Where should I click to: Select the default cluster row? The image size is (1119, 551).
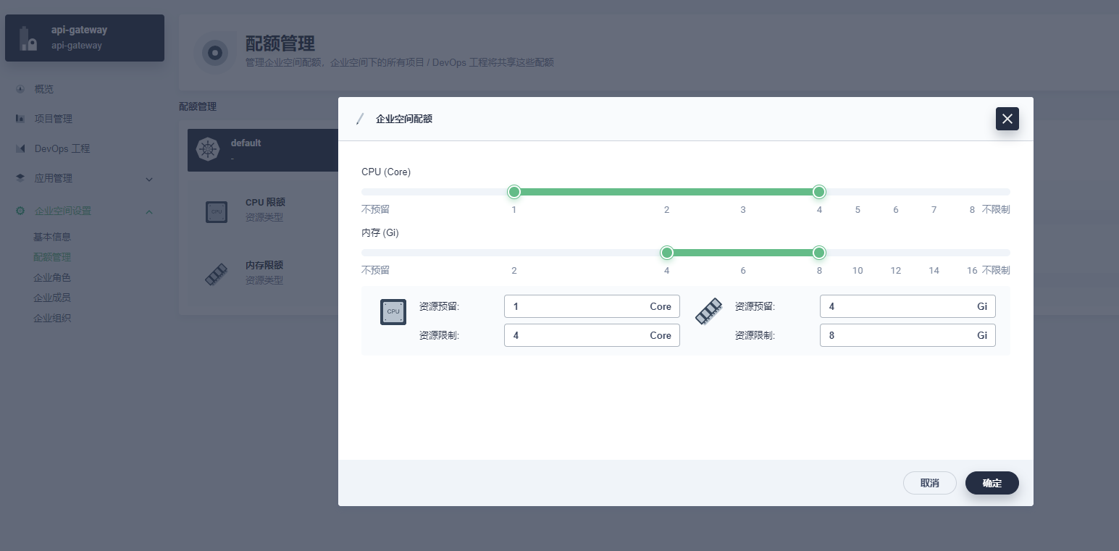(263, 150)
